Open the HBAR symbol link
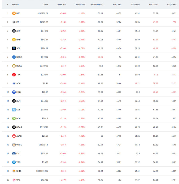The width and height of the screenshot is (179, 184). point(19,127)
